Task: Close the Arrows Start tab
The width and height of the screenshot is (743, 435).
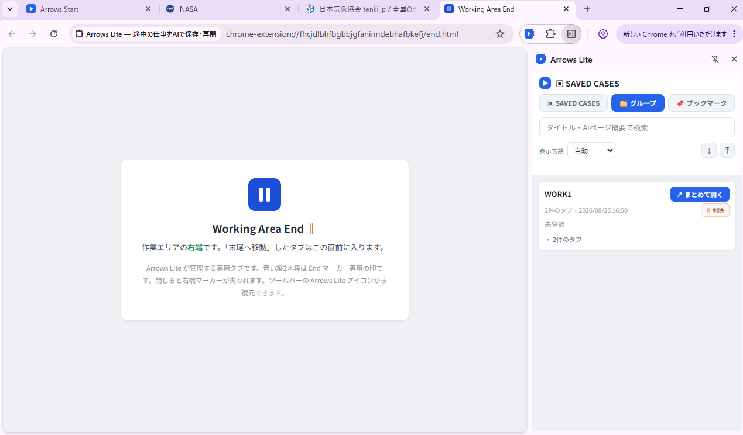Action: [148, 9]
